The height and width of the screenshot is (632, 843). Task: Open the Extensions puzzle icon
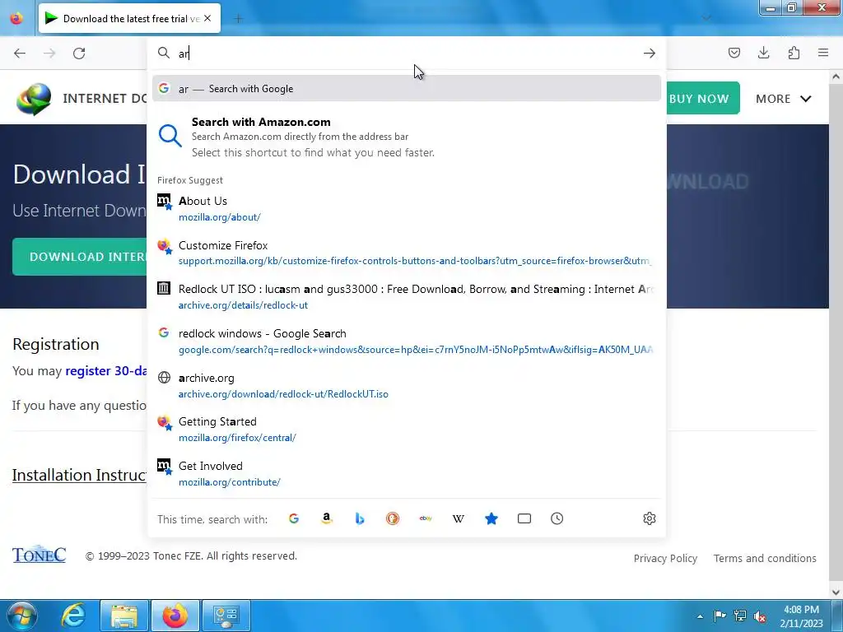pyautogui.click(x=794, y=53)
